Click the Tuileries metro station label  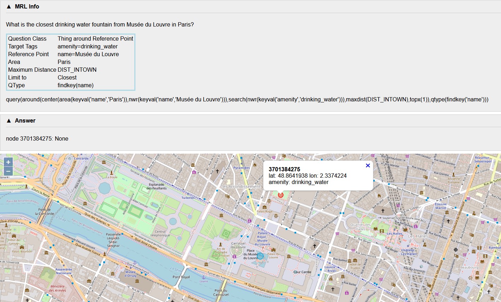[x=188, y=198]
